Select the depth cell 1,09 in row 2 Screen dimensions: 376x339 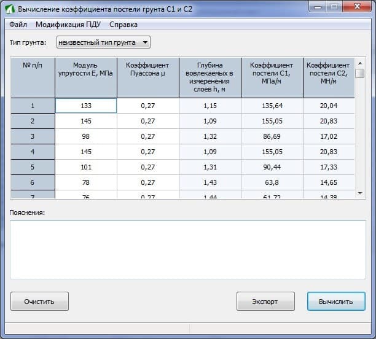210,121
